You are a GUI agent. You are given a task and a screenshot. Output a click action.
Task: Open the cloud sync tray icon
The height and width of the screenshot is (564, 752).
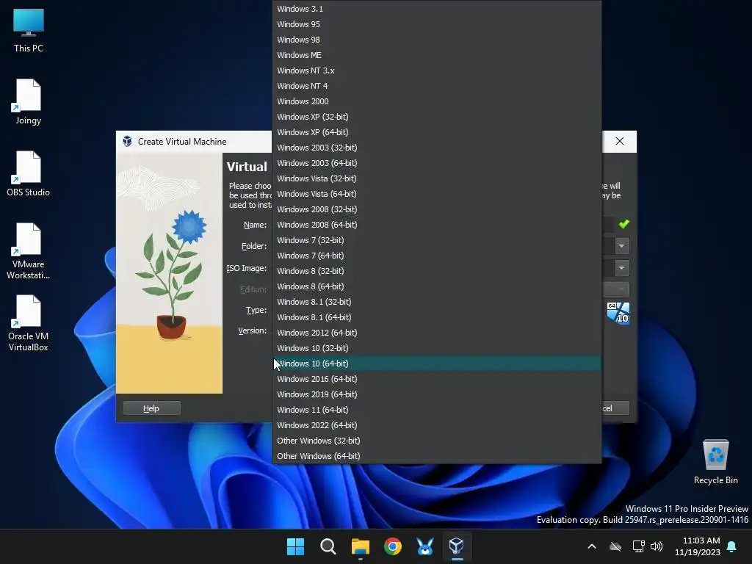coord(615,546)
